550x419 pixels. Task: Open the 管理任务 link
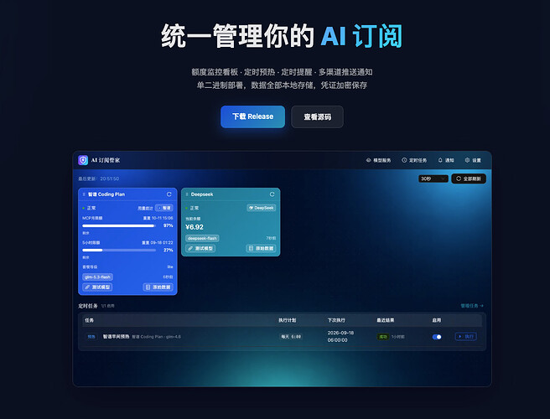pyautogui.click(x=472, y=306)
